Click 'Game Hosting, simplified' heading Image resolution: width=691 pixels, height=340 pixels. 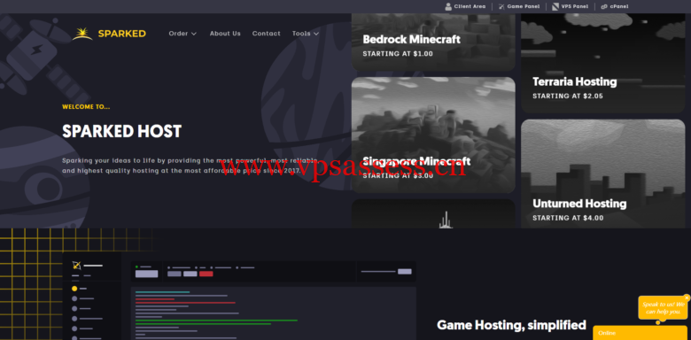pos(511,325)
